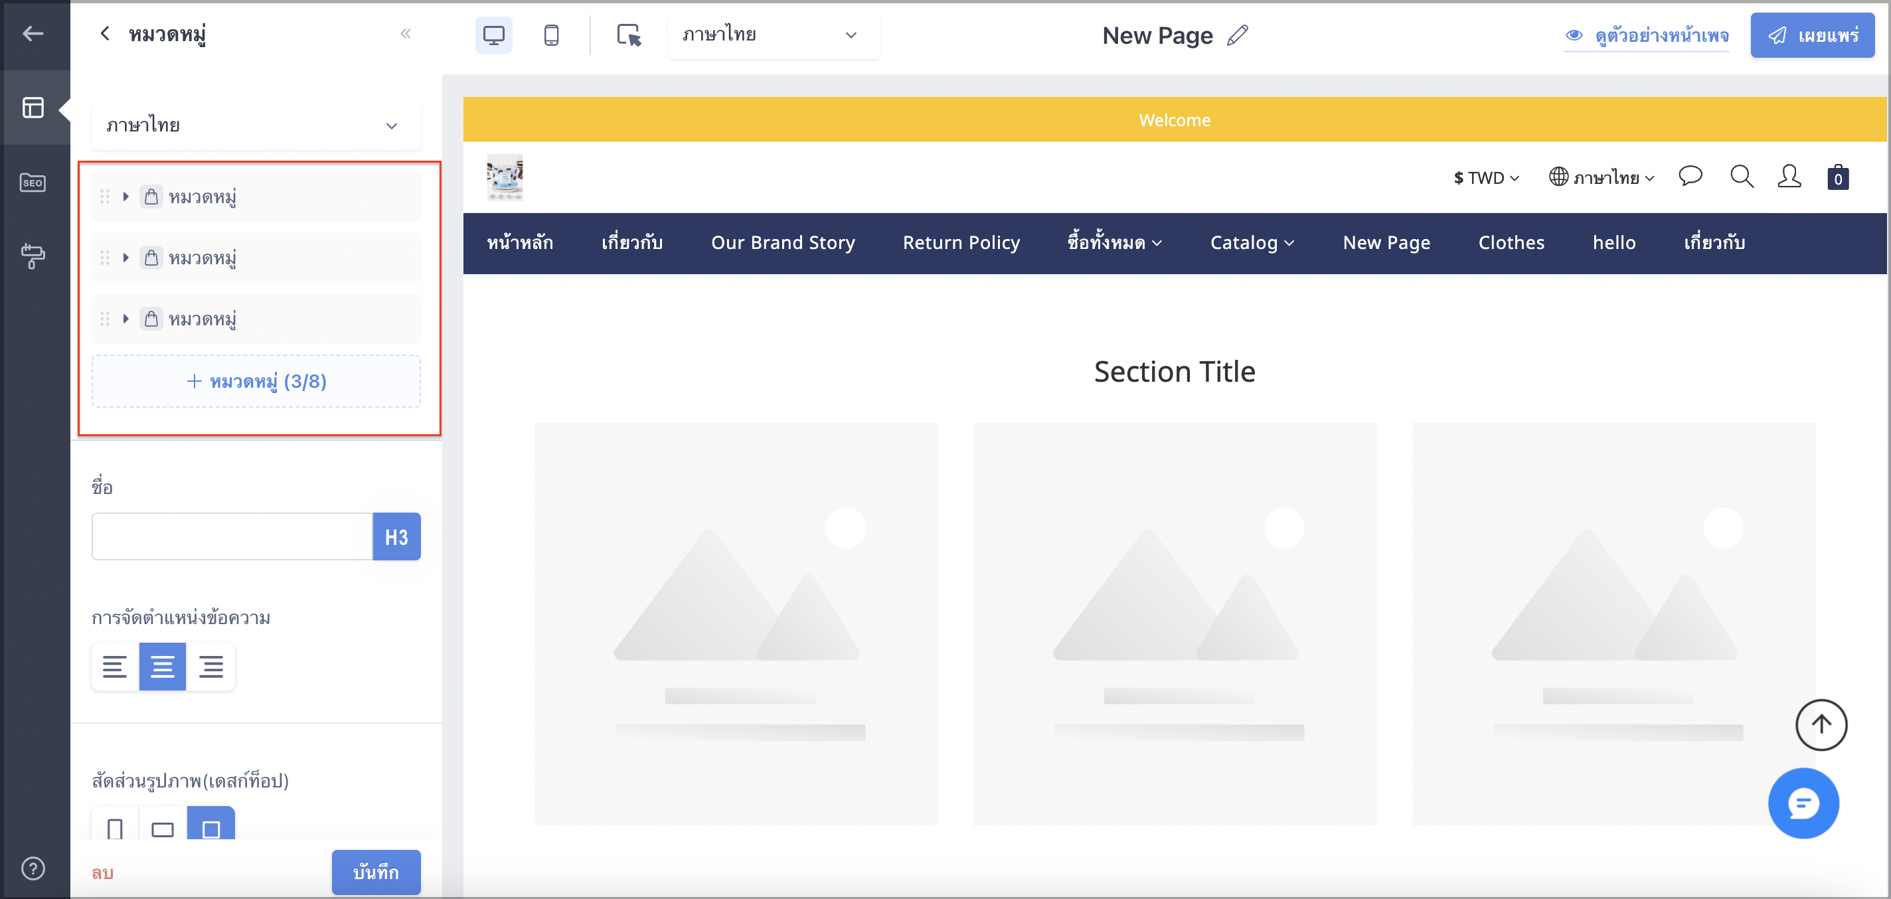Screen dimensions: 1891x899
Task: Add a new หมวดหมู่ (3/8) category
Action: [x=256, y=382]
